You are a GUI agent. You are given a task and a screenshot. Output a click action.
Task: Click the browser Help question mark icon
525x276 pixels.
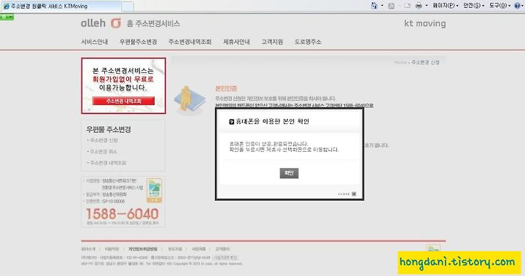[x=518, y=5]
